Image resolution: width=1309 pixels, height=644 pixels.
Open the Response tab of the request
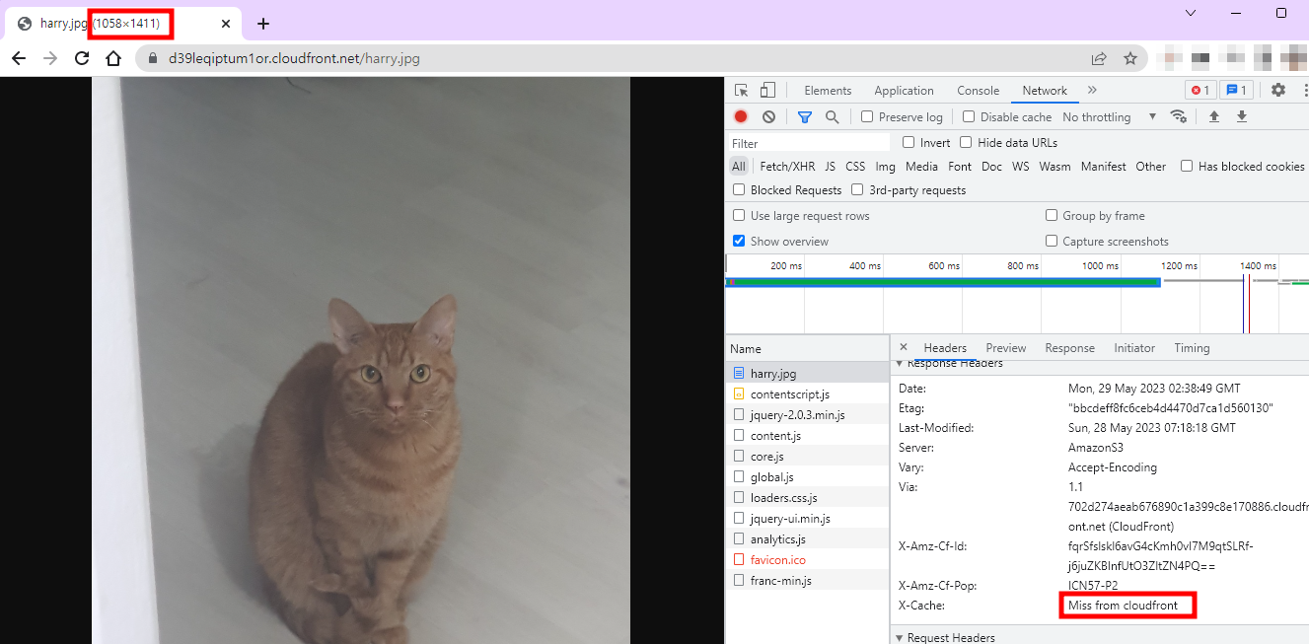click(1069, 347)
